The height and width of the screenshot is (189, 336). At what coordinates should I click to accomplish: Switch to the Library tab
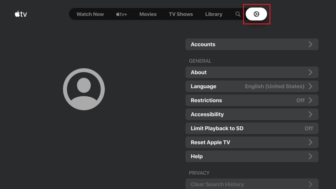213,14
